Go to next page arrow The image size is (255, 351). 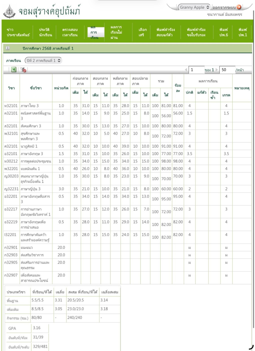217,70
